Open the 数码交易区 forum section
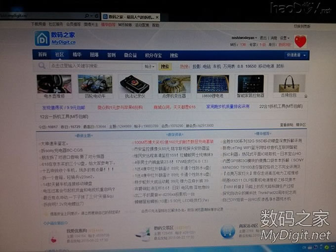This screenshot has width=336, height=252. (164, 228)
